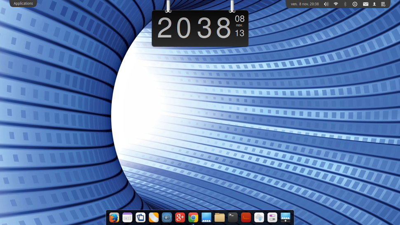
Task: Open the blue stacked-pages dock icon
Action: point(140,218)
